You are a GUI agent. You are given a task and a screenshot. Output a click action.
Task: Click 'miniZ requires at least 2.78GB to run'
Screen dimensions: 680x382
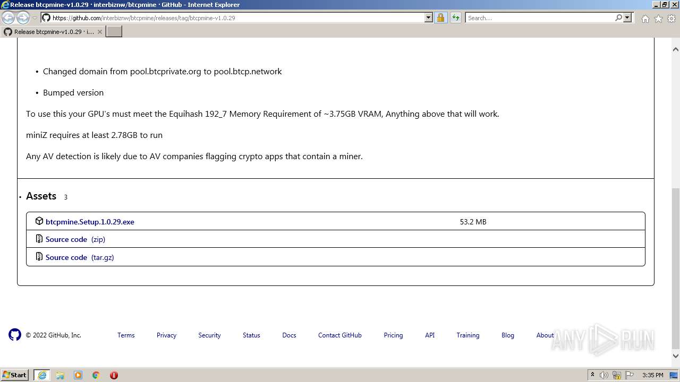[x=94, y=135]
